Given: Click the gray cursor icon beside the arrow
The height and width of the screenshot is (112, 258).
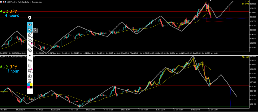Looking at the screenshot, I should tap(36, 30).
